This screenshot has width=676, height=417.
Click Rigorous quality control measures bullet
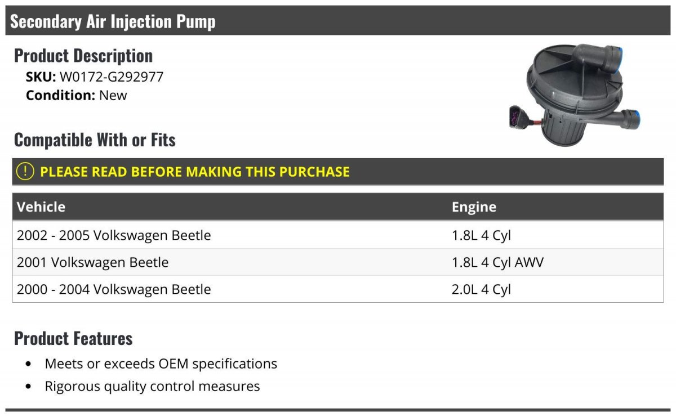[x=152, y=386]
